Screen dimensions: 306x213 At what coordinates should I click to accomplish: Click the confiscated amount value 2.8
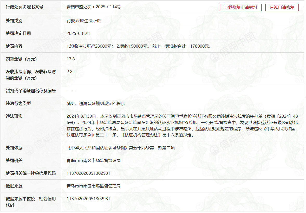coord(69,72)
